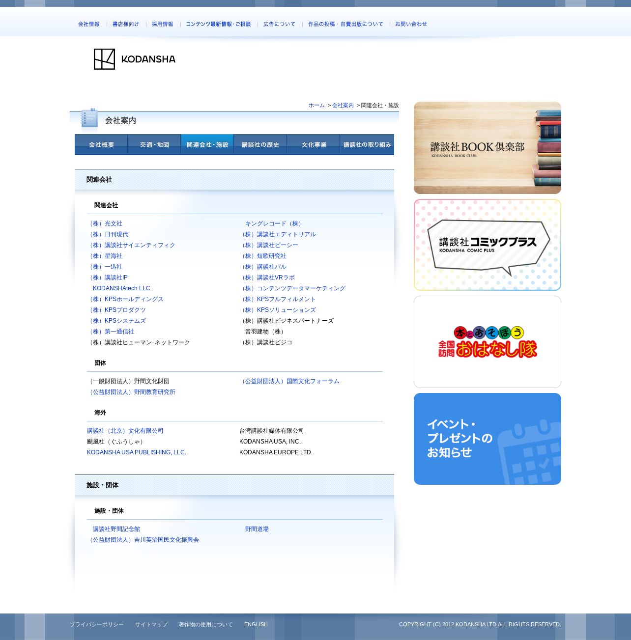The width and height of the screenshot is (631, 640).
Task: Open (株)第一通信社 link
Action: point(111,332)
